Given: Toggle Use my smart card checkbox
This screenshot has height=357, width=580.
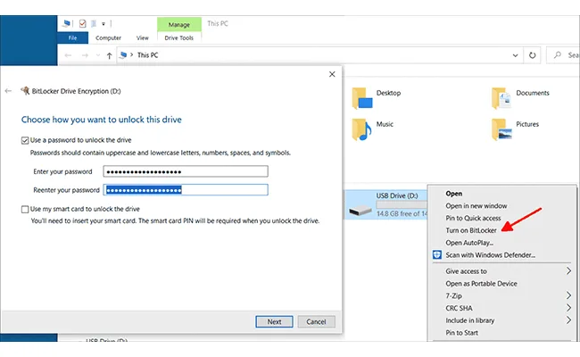Looking at the screenshot, I should coord(25,210).
